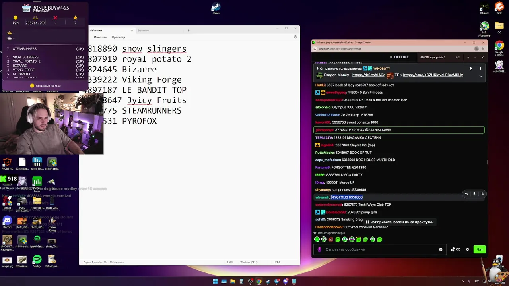Open the Process Lasso desktop icon

[x=37, y=184]
